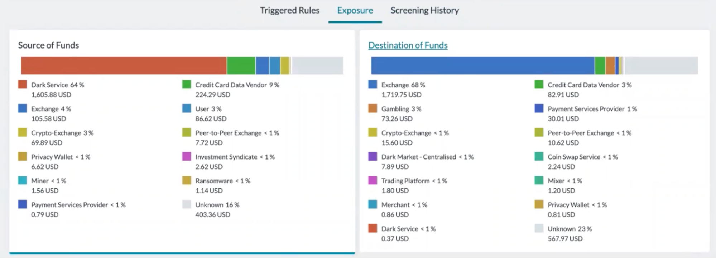
Task: Click the Unknown 16% gray swatch
Action: (187, 204)
